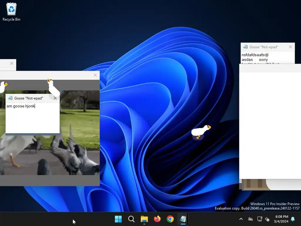Close the 'am goose hjonk' Not-epad window
Image resolution: width=301 pixels, height=226 pixels.
click(x=55, y=98)
